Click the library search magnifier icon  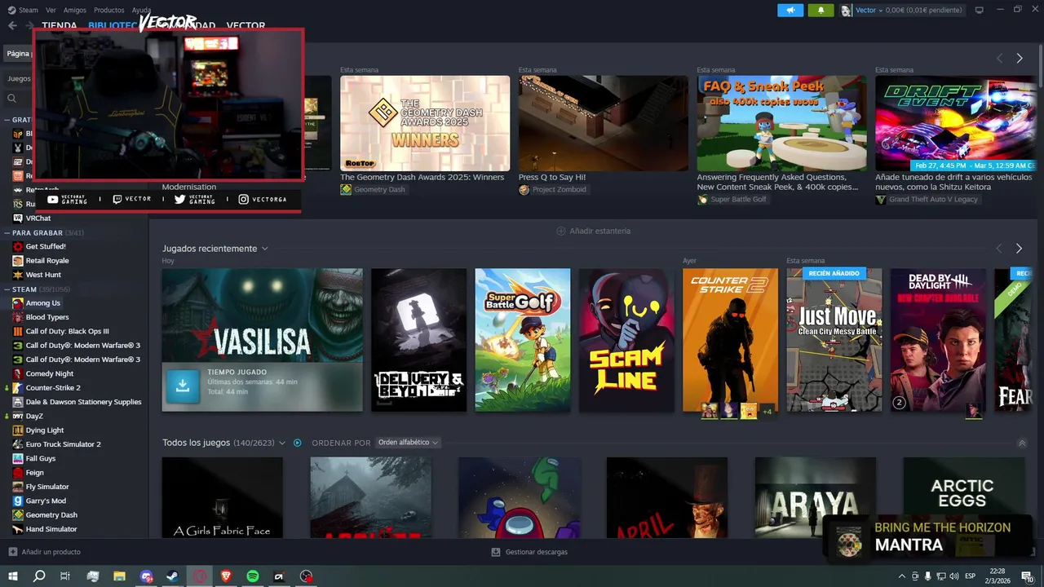pyautogui.click(x=12, y=98)
